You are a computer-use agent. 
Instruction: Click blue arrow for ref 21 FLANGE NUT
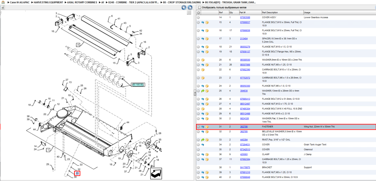point(203,65)
